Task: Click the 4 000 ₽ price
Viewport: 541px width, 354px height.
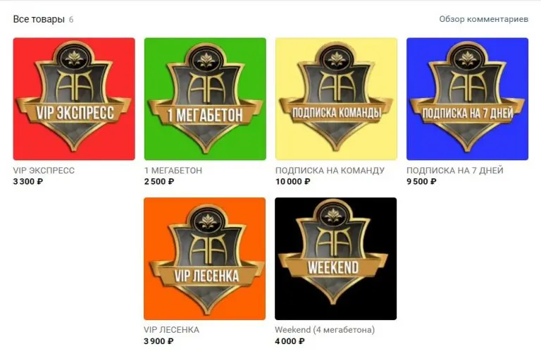Action: (290, 341)
